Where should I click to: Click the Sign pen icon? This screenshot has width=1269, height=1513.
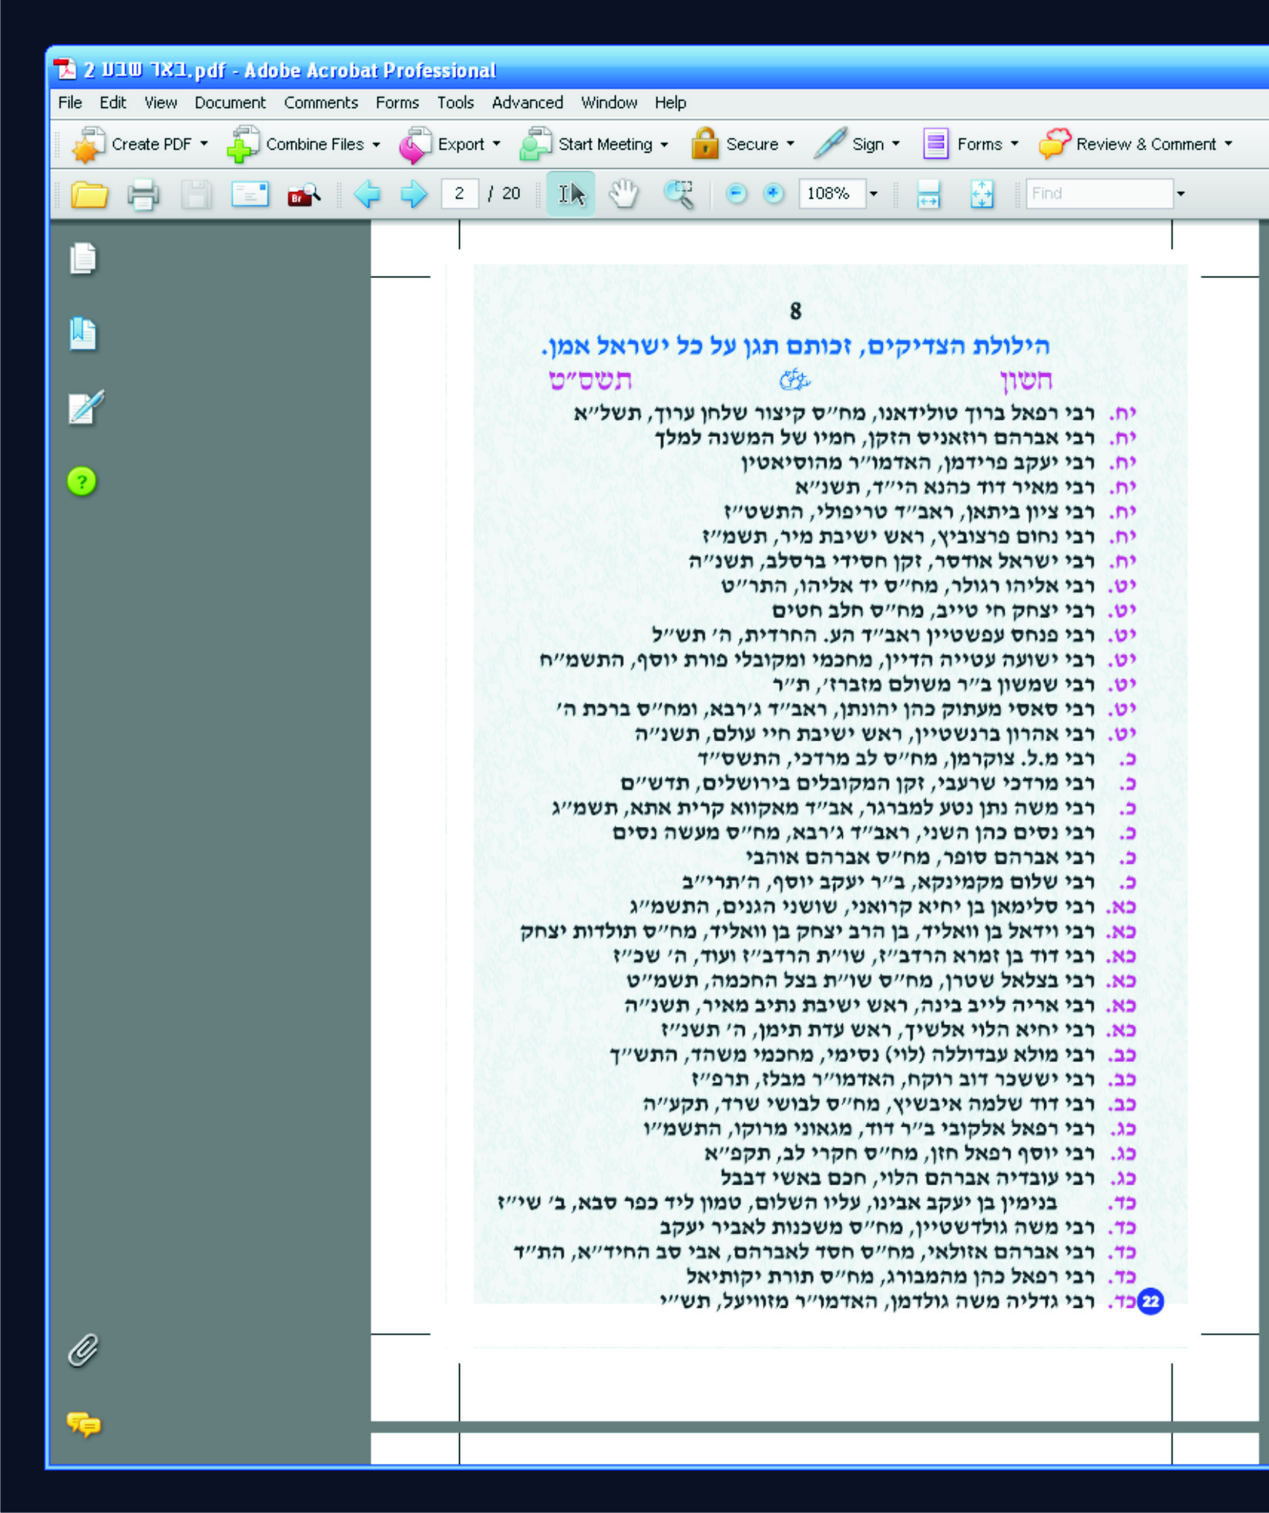pyautogui.click(x=830, y=143)
